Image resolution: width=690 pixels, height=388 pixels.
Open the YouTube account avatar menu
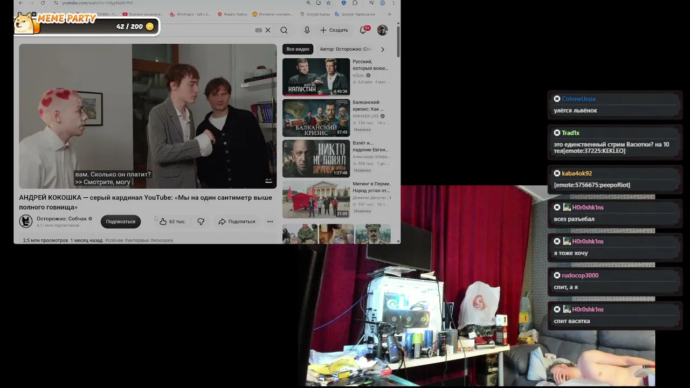382,30
